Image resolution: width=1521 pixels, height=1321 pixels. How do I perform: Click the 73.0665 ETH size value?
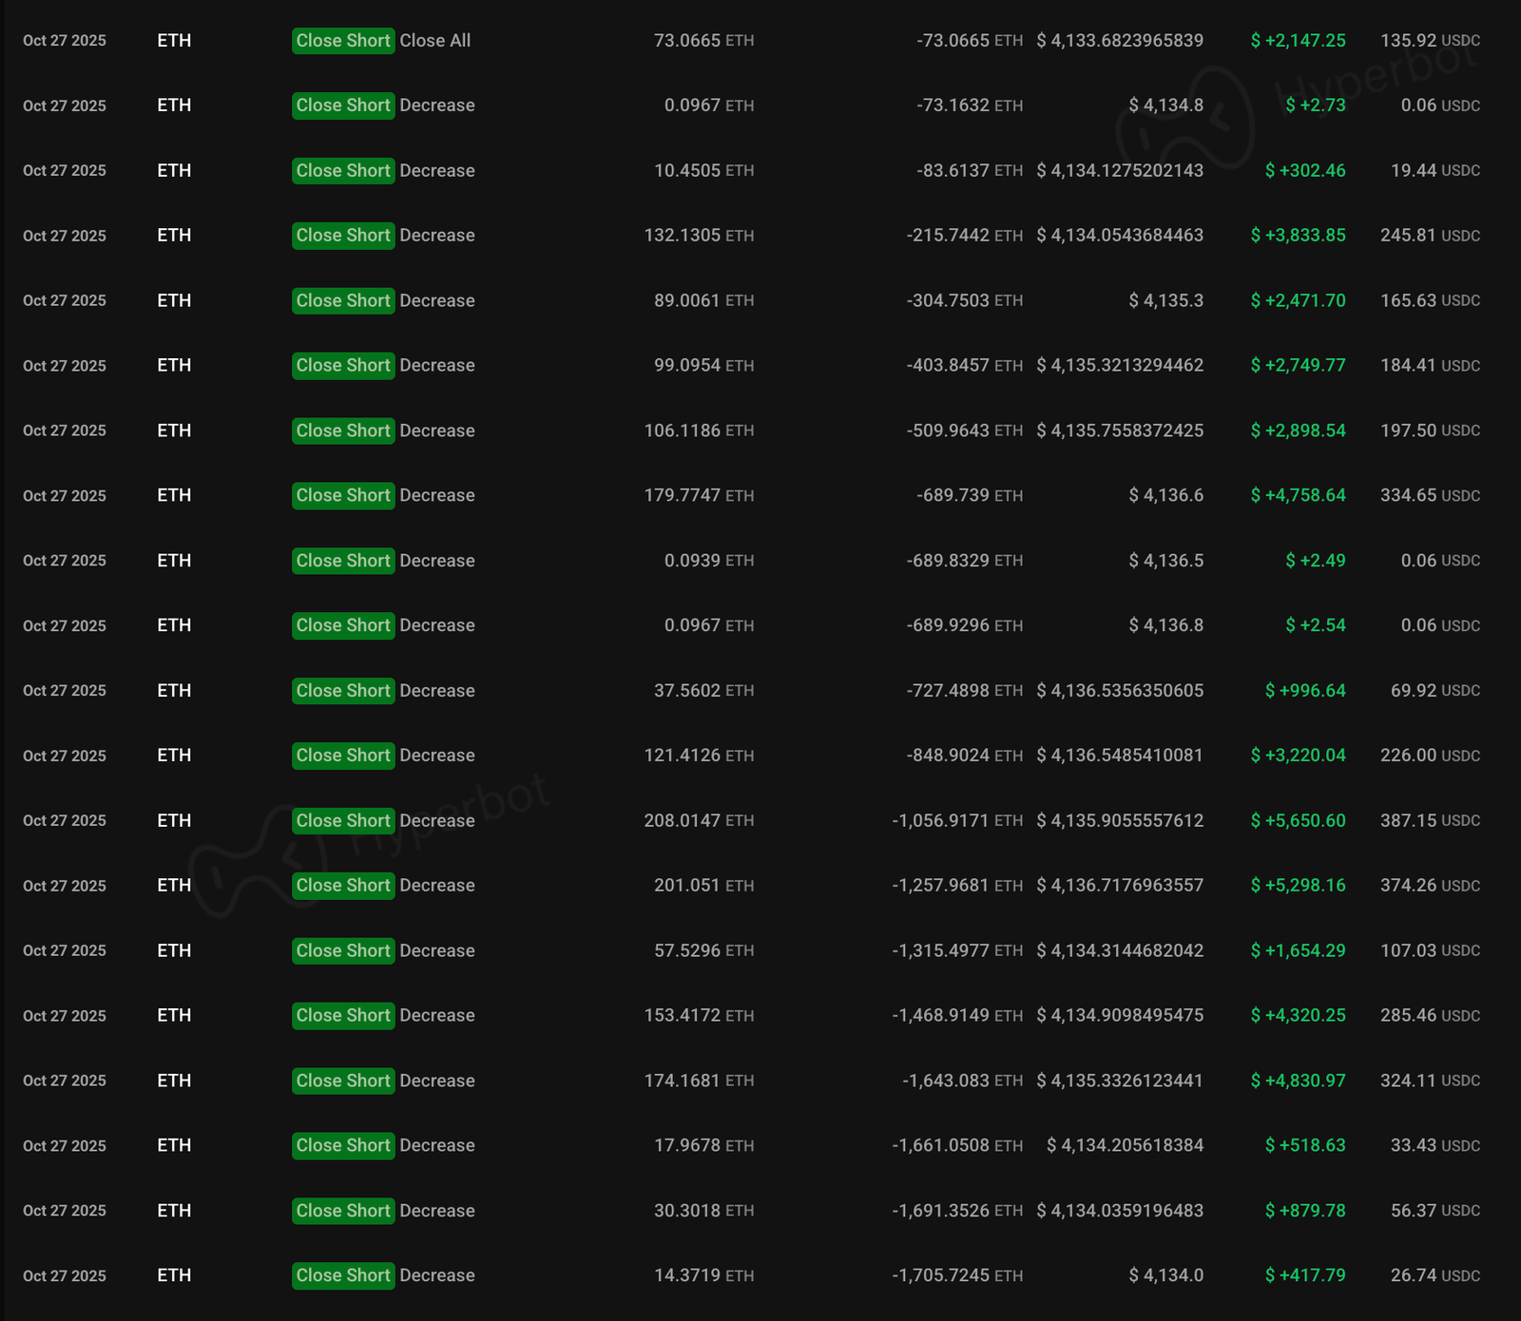(704, 41)
